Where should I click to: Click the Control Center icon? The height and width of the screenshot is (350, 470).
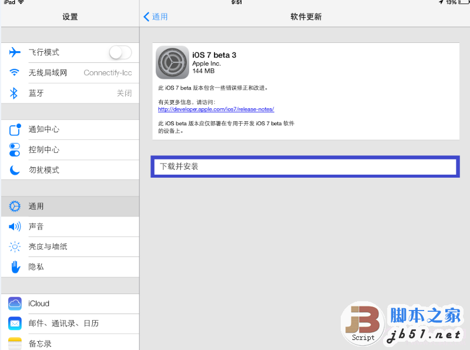tap(14, 149)
